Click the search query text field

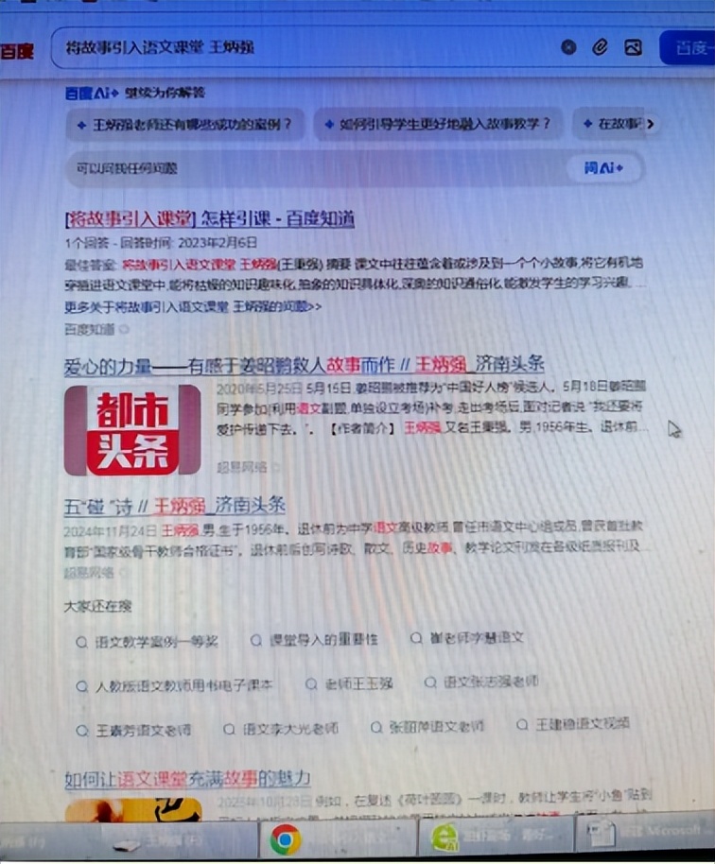click(303, 47)
